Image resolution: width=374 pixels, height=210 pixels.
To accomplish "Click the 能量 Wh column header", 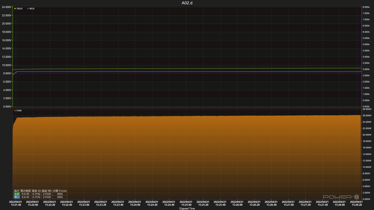I will click(47, 191).
